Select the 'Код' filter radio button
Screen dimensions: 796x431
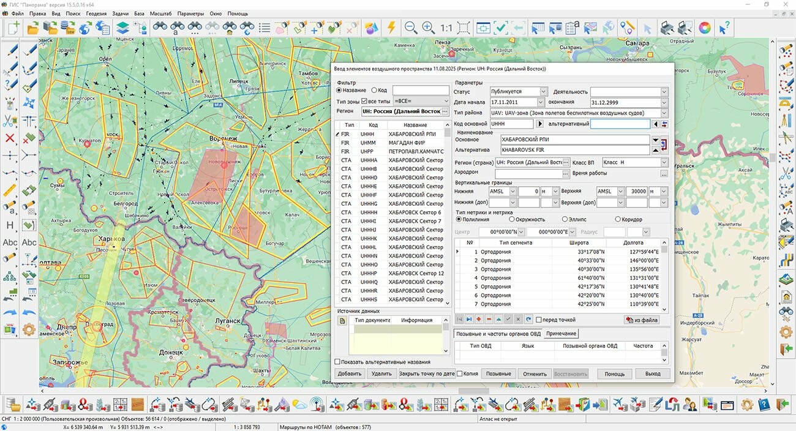point(375,90)
